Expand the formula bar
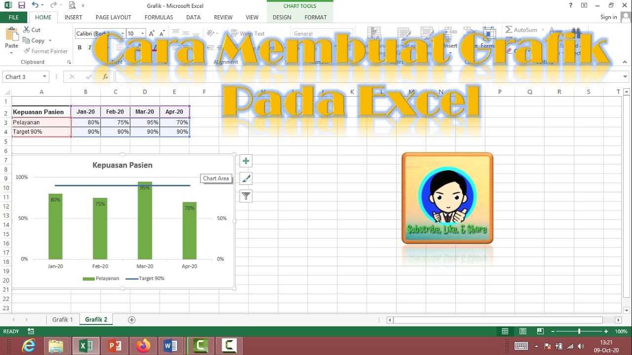The width and height of the screenshot is (632, 355). coord(626,77)
